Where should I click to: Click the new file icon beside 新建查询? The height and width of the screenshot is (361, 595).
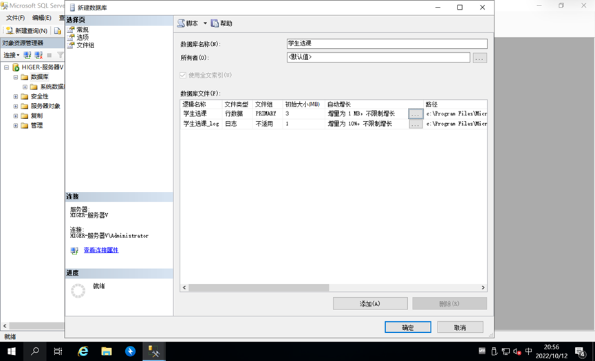pyautogui.click(x=57, y=31)
